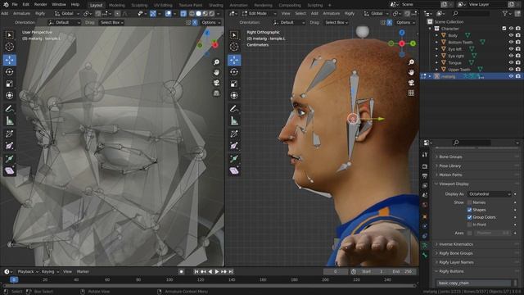
Task: Open the Tool properties tab icon
Action: (425, 155)
